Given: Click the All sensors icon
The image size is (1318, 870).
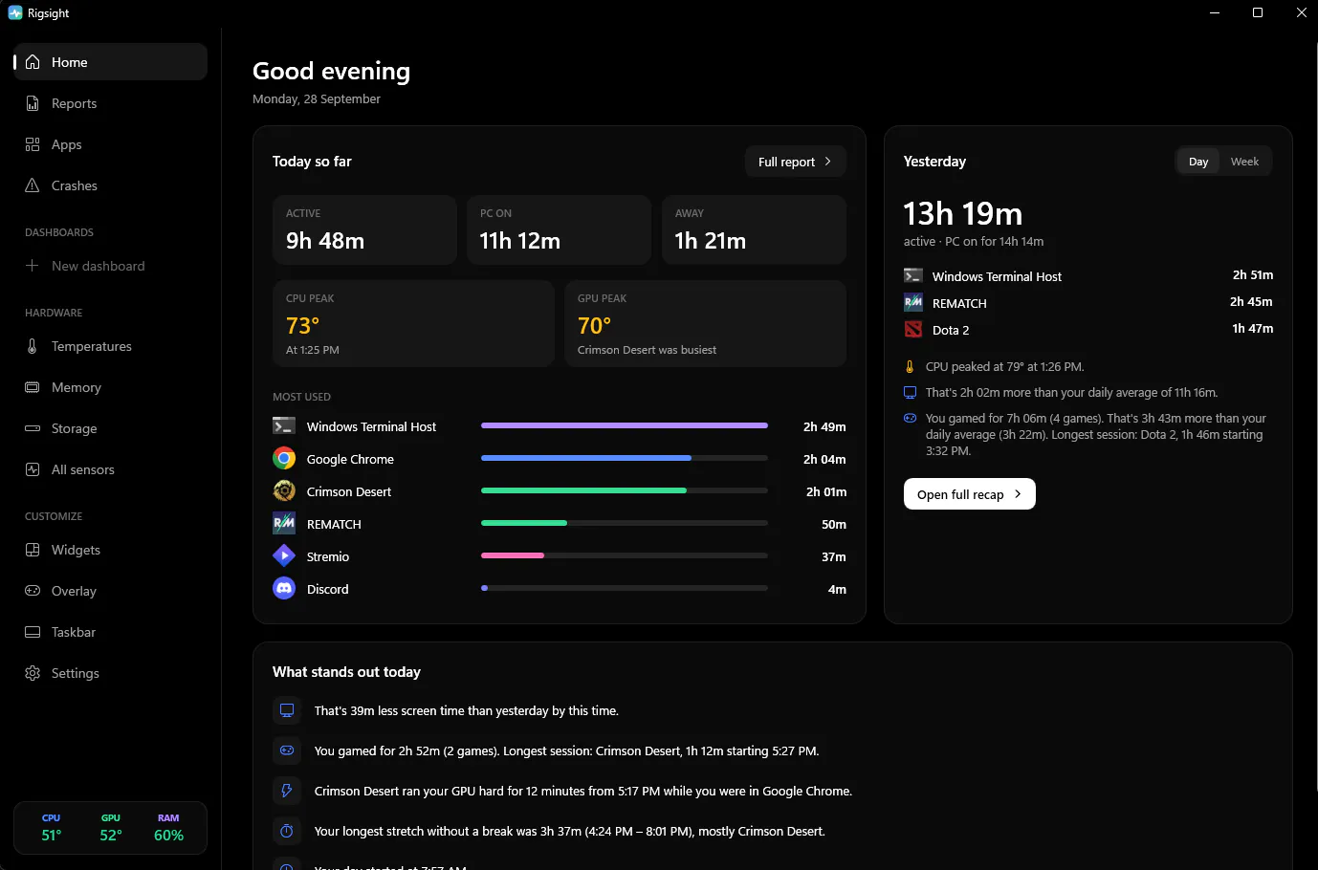Looking at the screenshot, I should click(x=33, y=469).
